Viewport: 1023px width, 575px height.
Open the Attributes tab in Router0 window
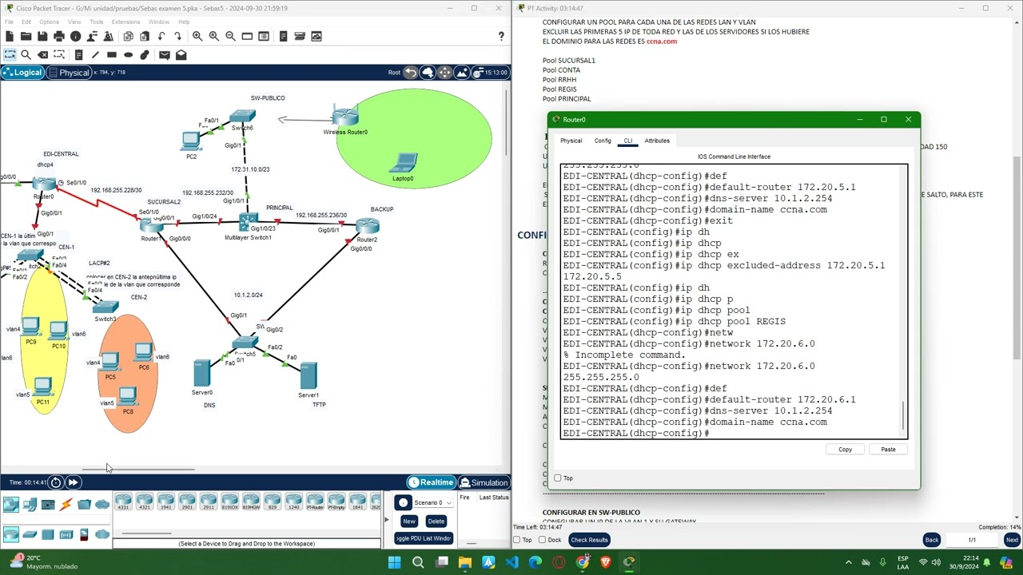(657, 141)
